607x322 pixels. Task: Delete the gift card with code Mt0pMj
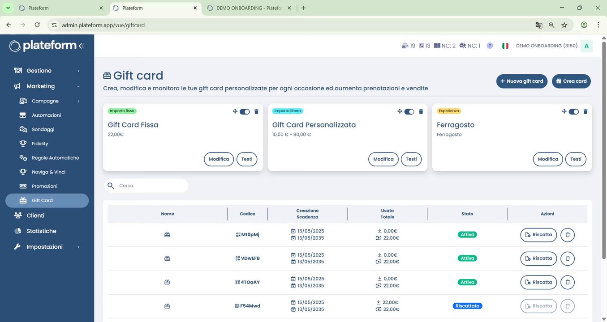click(x=568, y=235)
